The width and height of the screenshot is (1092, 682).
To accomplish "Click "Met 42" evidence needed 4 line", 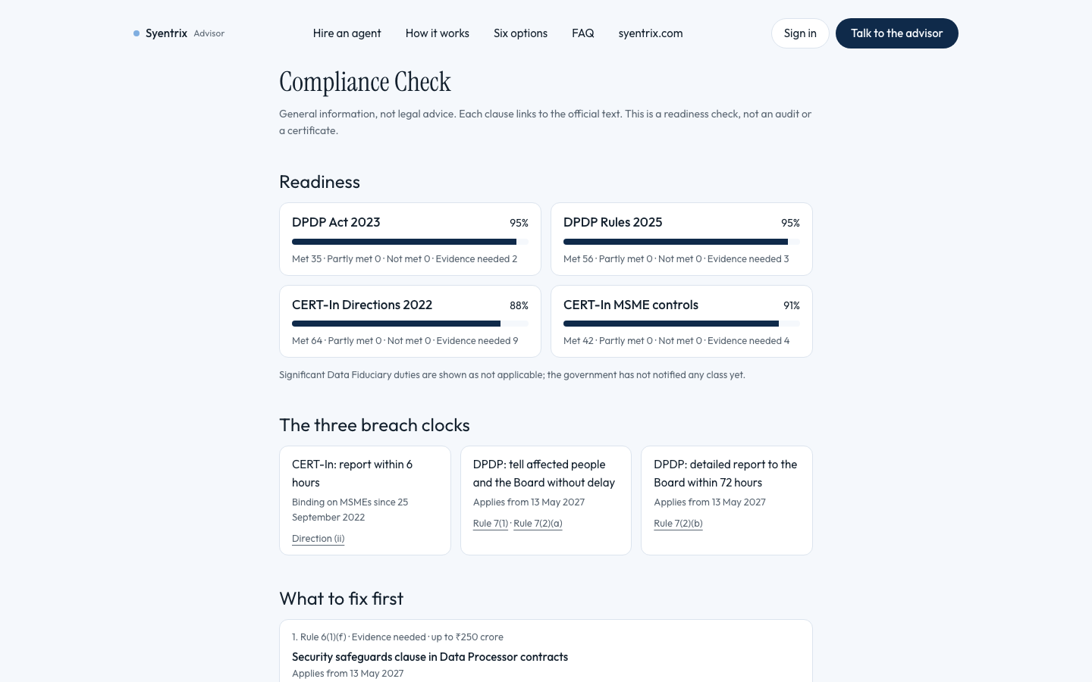I will pyautogui.click(x=676, y=341).
